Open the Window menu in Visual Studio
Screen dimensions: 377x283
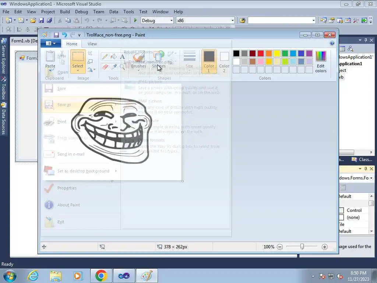coord(161,11)
